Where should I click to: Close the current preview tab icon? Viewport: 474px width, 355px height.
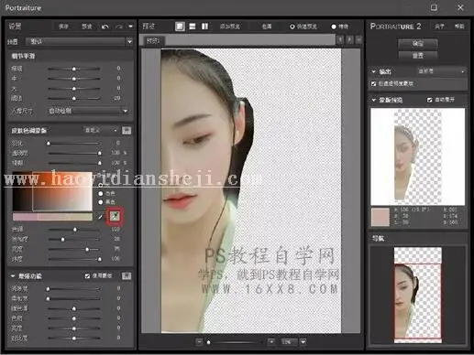click(359, 39)
